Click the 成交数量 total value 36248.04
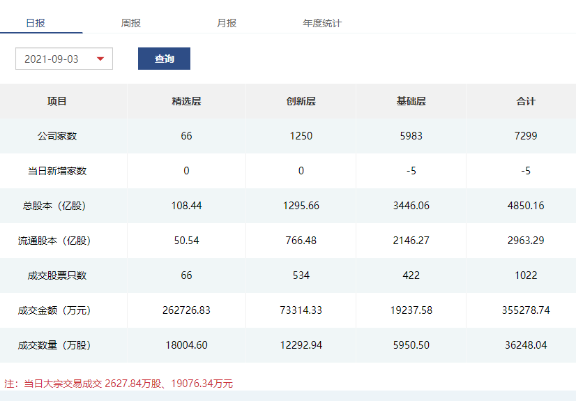 526,345
